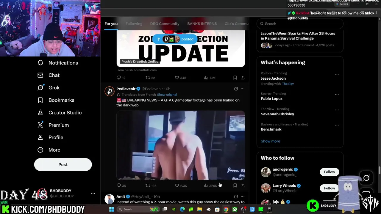
Task: Click the page vertical scrollbar
Action: 379,171
